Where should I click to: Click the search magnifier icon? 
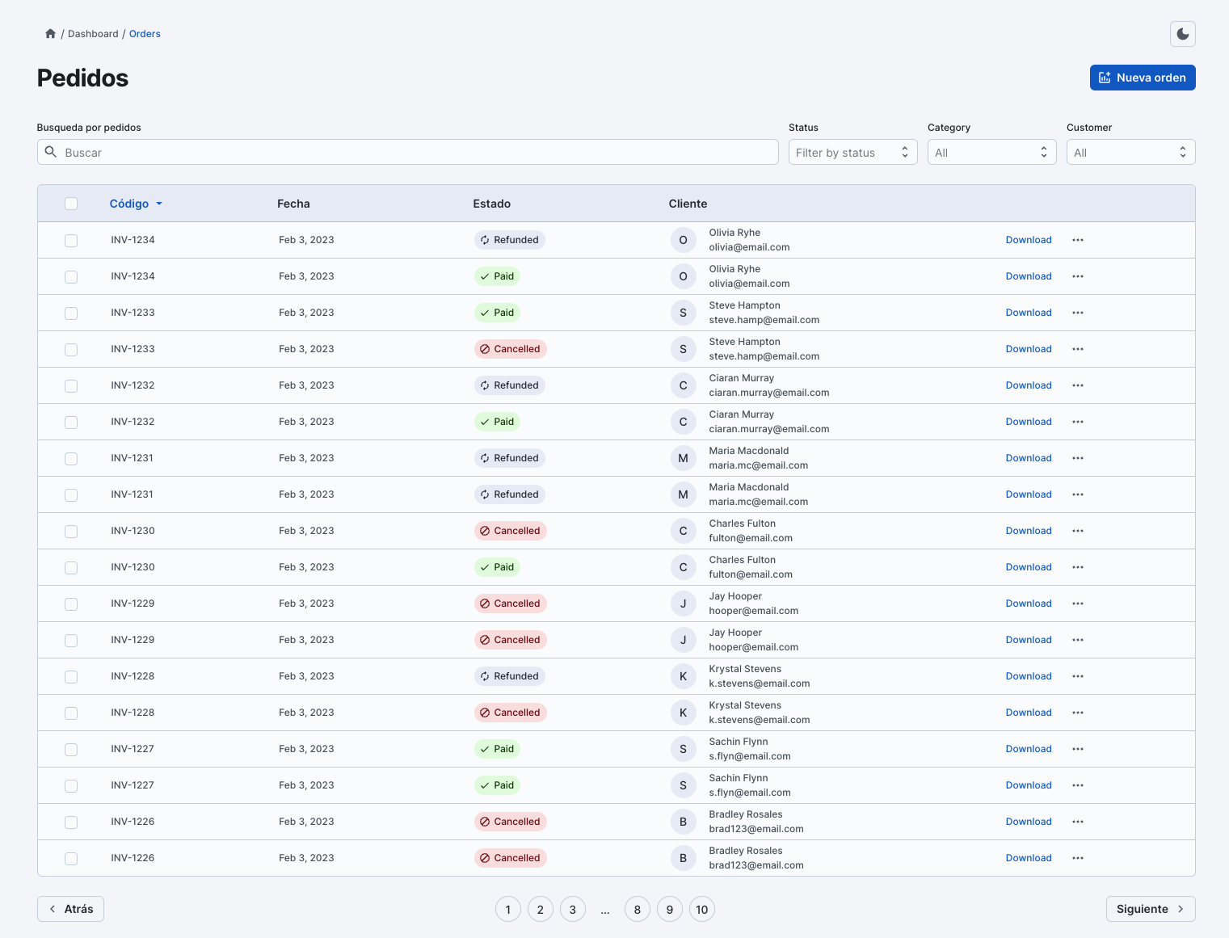[51, 152]
